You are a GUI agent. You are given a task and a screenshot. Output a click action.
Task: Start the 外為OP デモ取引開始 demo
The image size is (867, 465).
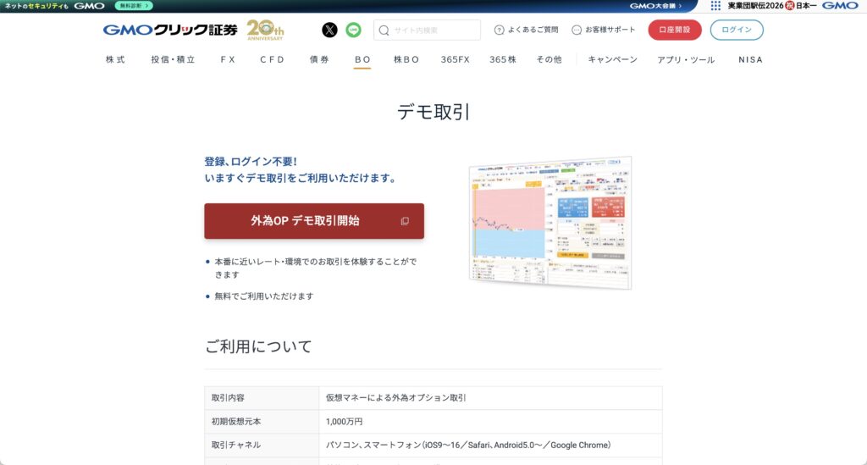(x=314, y=221)
